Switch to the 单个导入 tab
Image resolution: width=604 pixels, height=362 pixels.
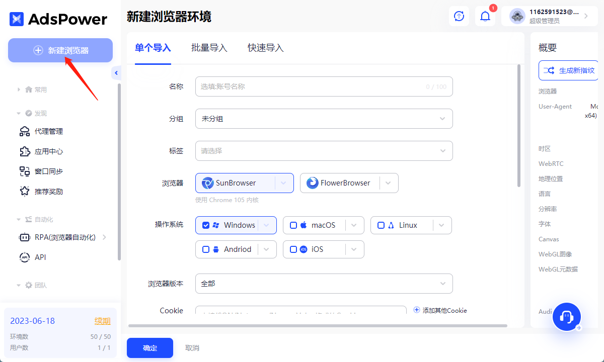click(x=153, y=48)
